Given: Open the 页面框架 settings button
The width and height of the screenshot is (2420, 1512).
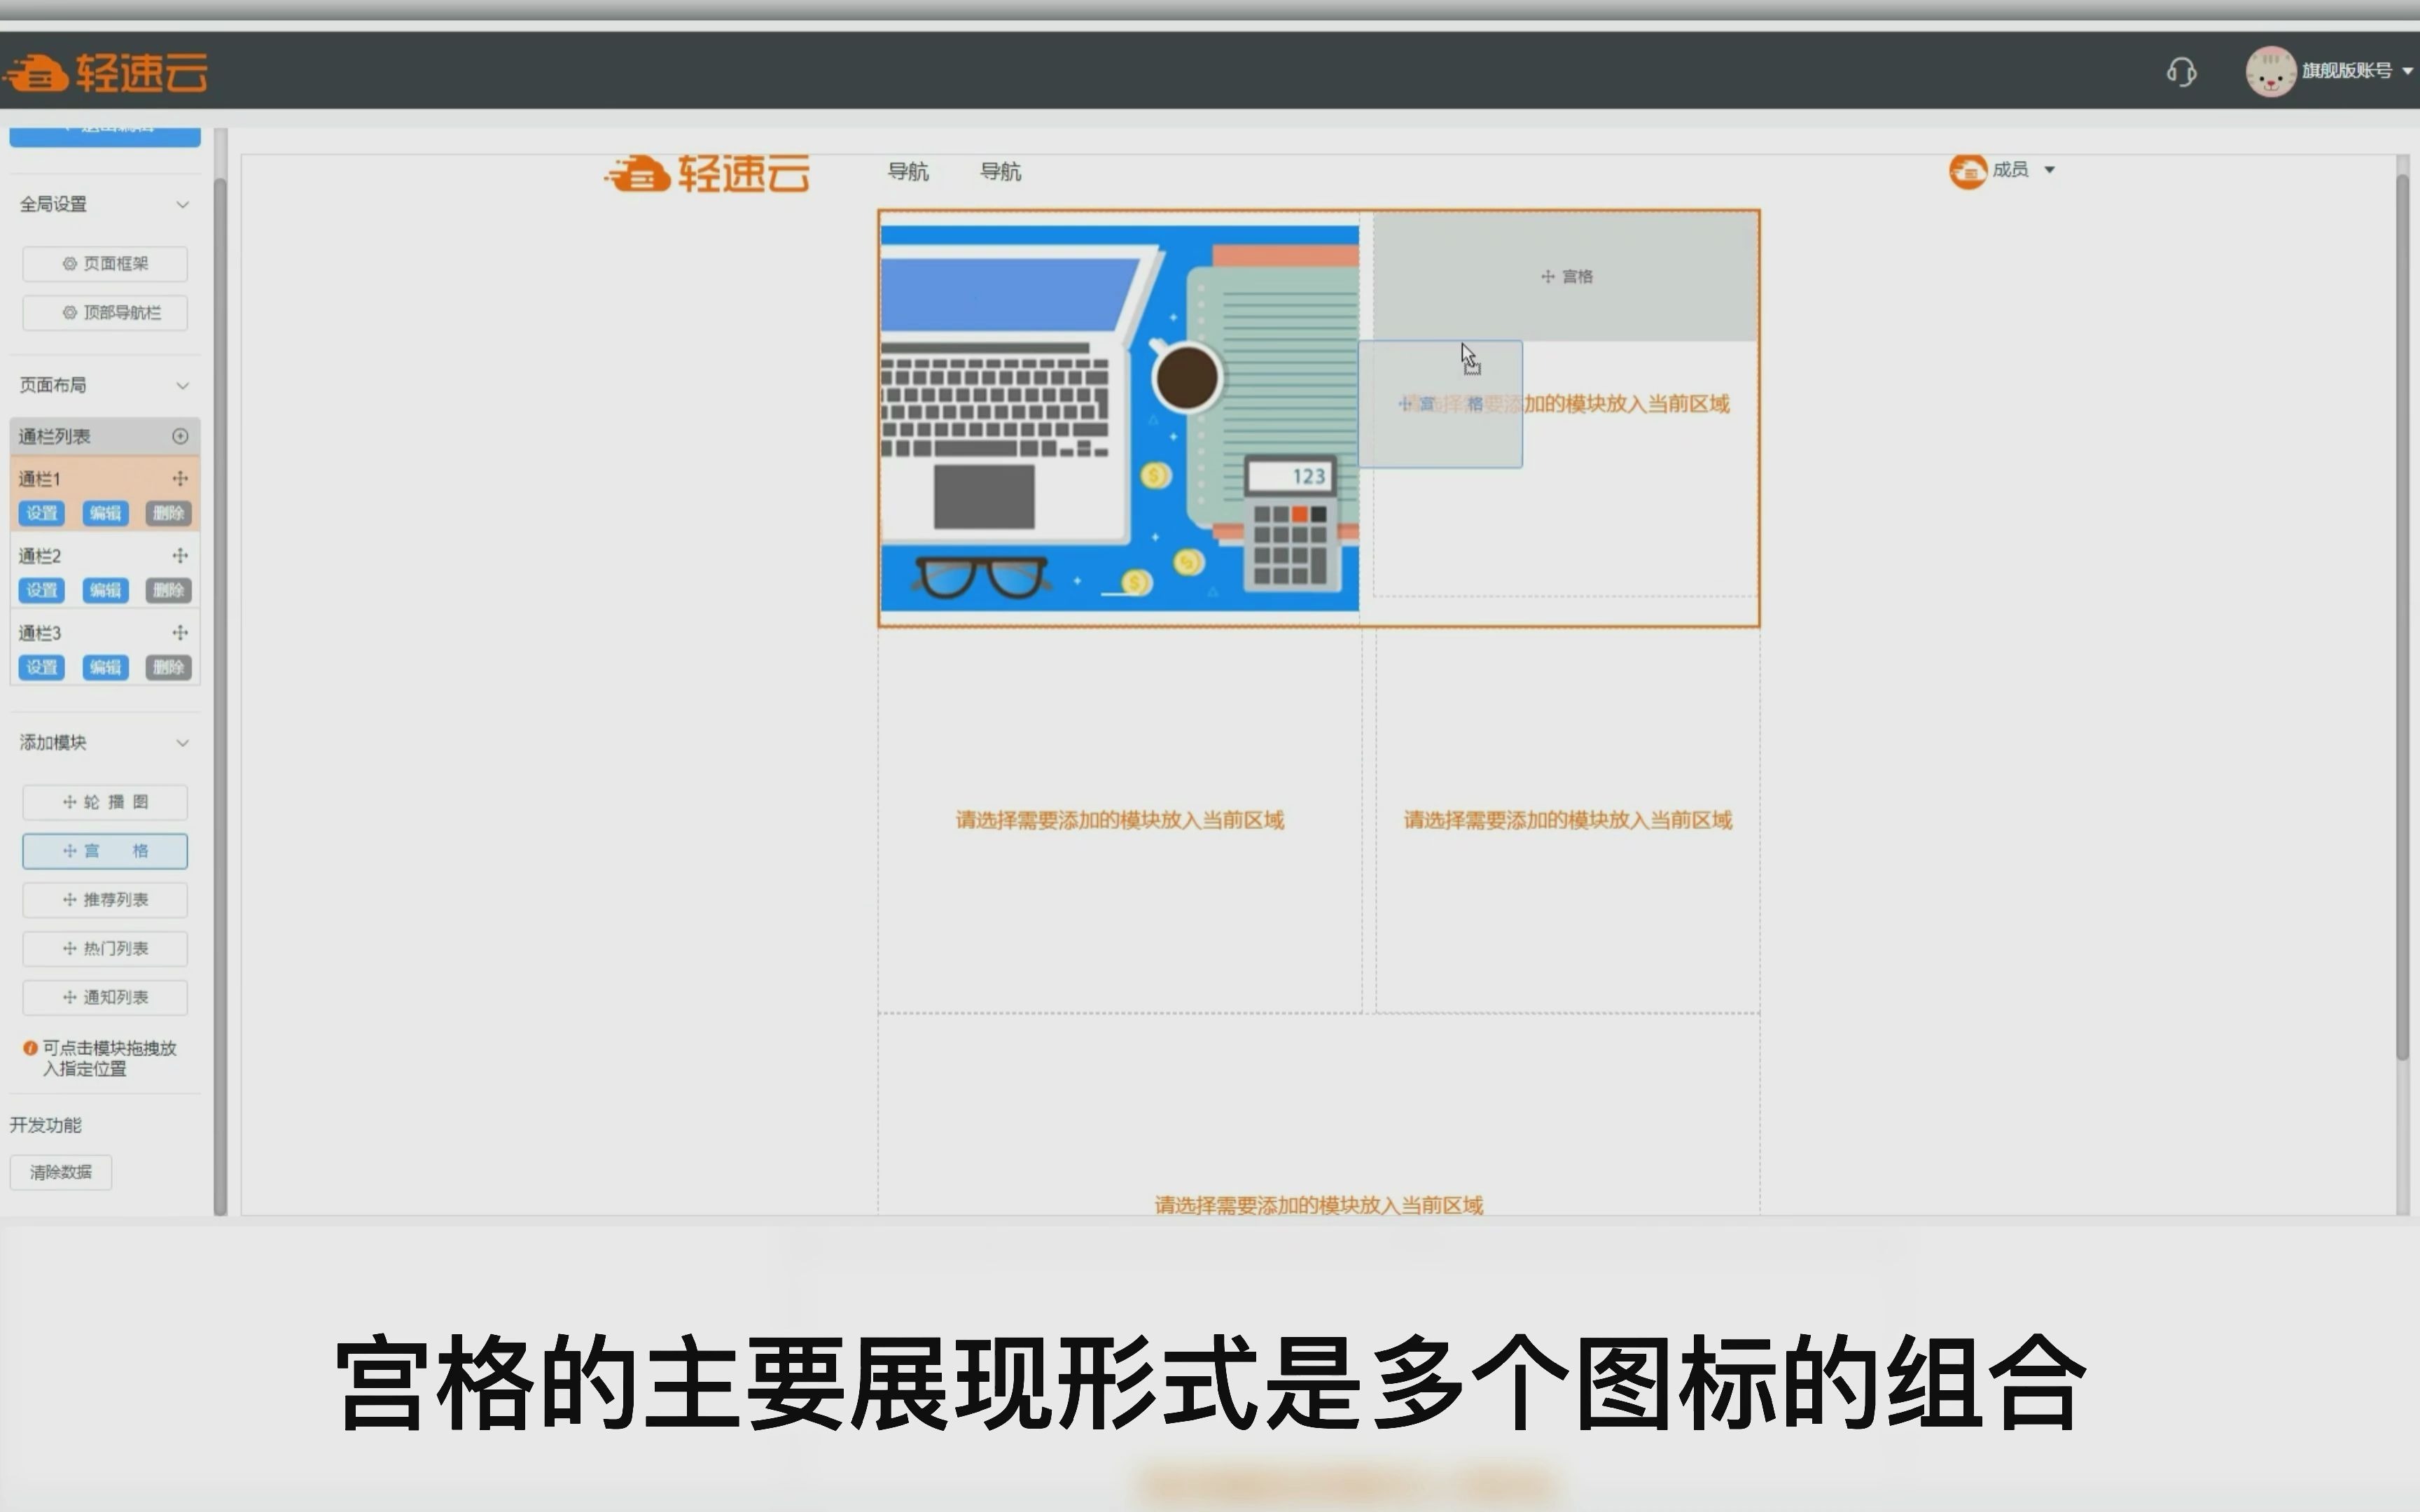Looking at the screenshot, I should point(105,263).
